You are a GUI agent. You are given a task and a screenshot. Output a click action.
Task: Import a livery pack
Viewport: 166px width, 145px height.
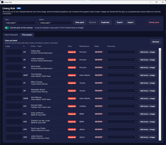[x=130, y=23]
